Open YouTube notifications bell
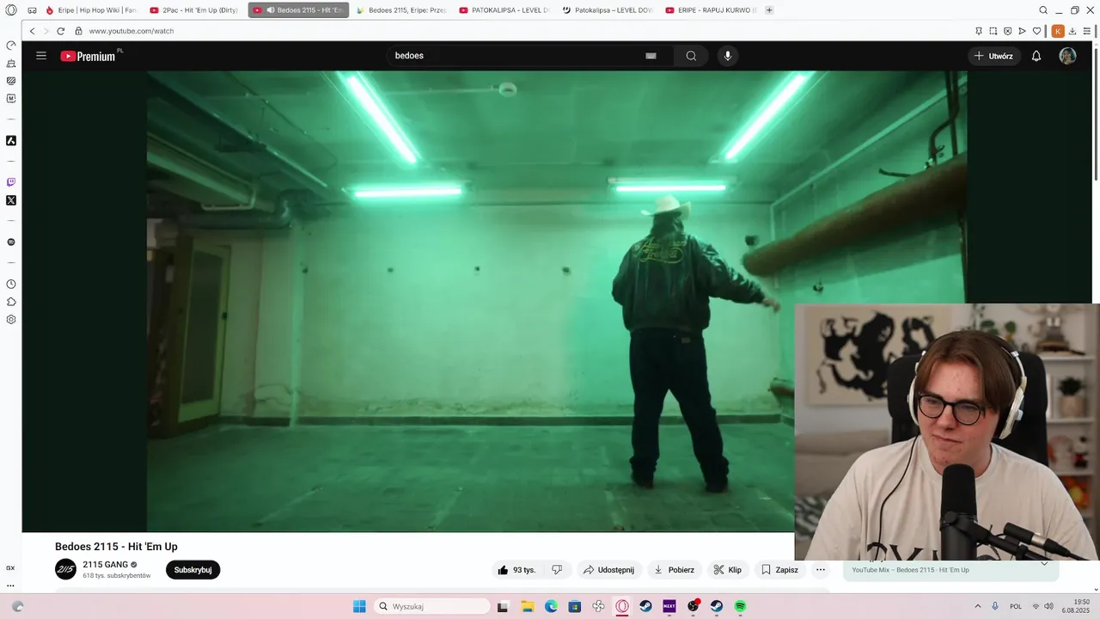This screenshot has height=619, width=1100. click(1036, 56)
